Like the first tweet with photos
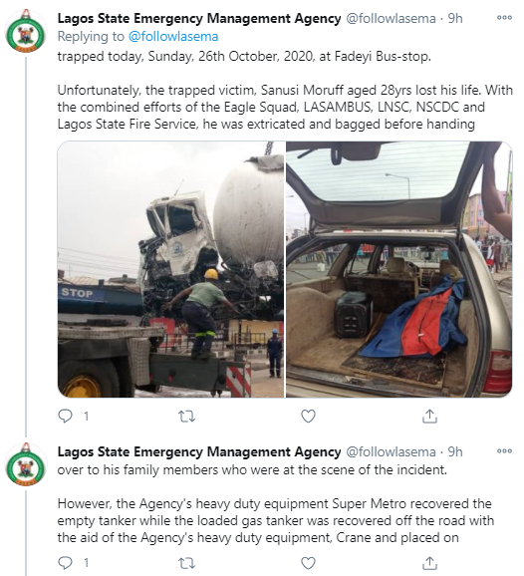524x576 pixels. (308, 417)
